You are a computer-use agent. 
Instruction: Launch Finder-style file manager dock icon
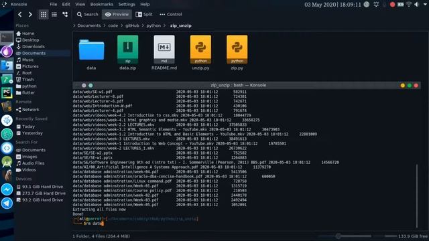[x=7, y=66]
